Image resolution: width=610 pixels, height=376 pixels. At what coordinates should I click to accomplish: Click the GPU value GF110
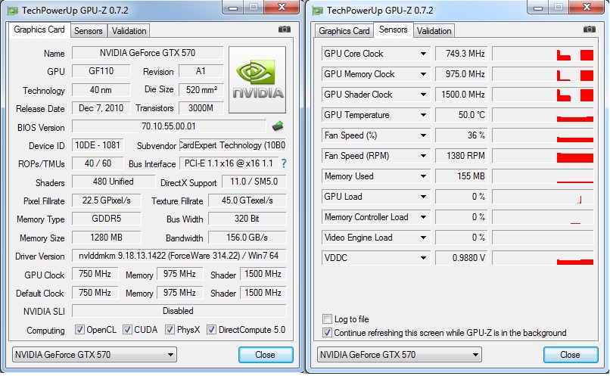pyautogui.click(x=101, y=71)
